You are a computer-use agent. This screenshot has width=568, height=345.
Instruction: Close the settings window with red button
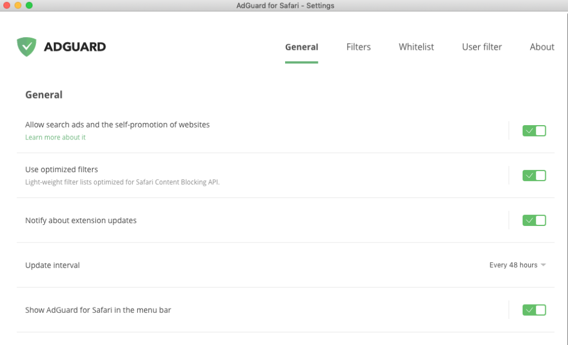(x=7, y=6)
